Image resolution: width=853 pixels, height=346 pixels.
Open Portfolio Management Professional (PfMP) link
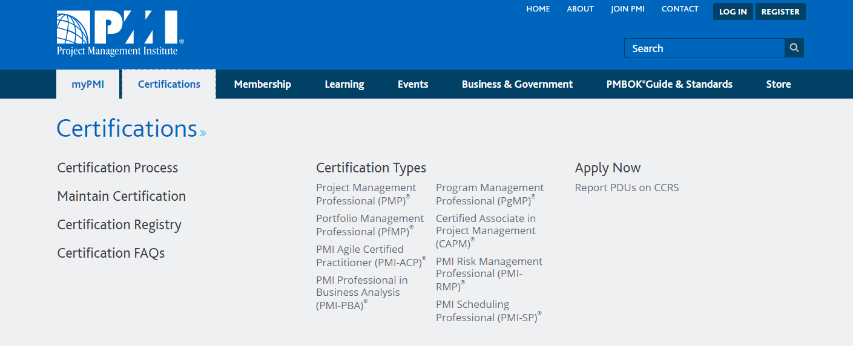pyautogui.click(x=370, y=224)
